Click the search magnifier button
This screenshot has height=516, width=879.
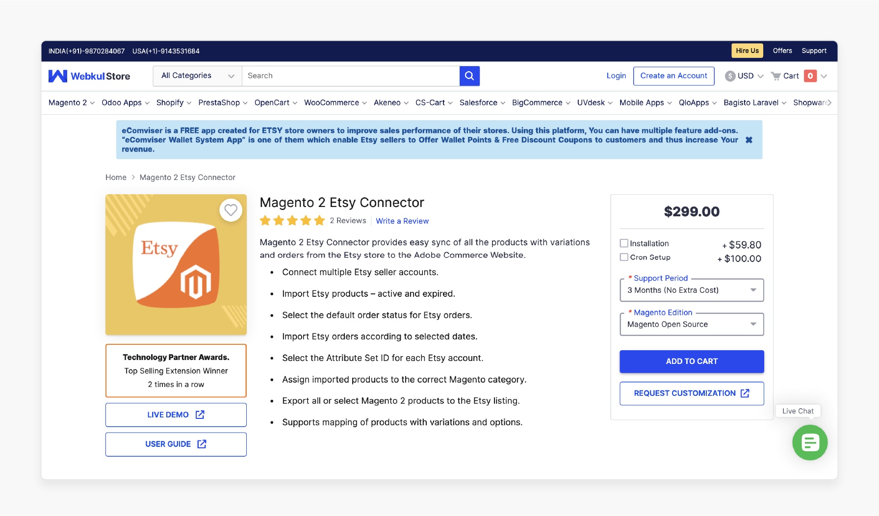point(469,76)
